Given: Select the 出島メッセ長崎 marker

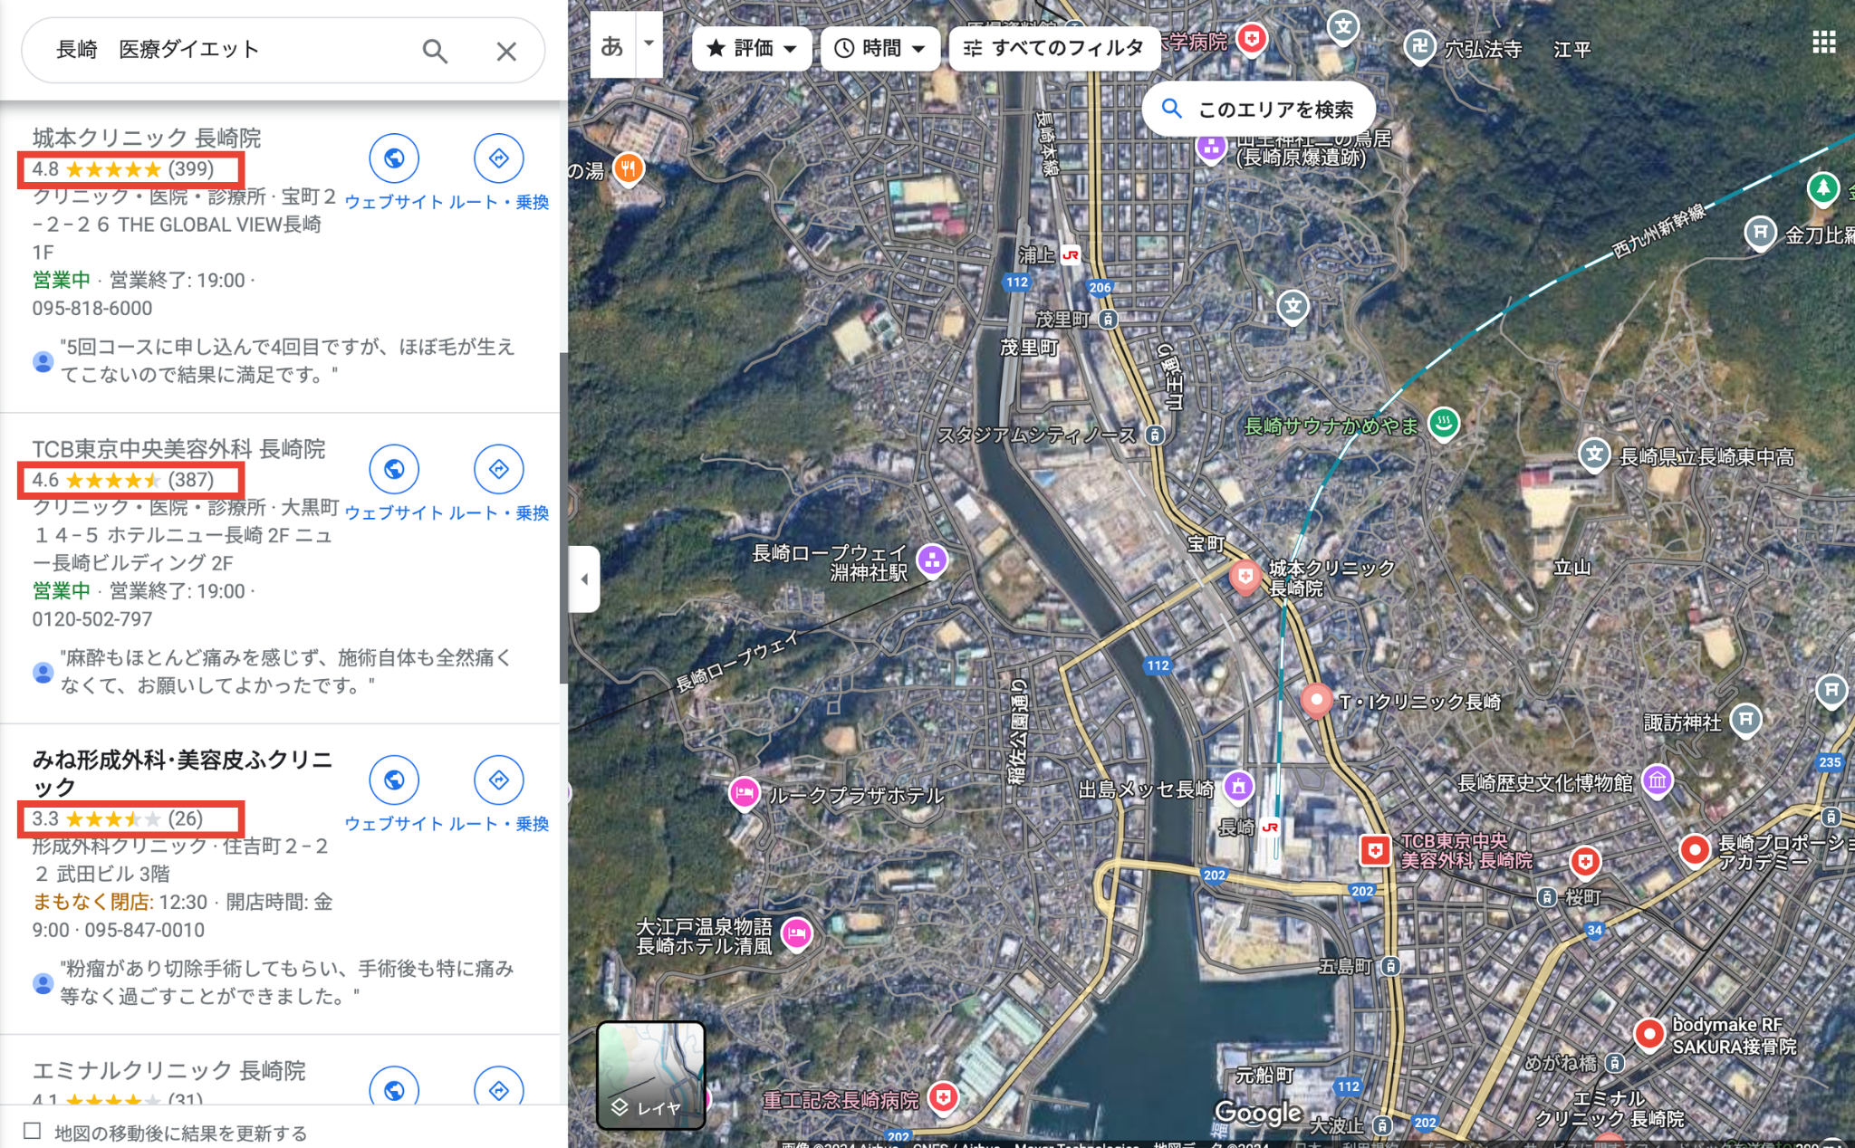Looking at the screenshot, I should coord(1238,787).
